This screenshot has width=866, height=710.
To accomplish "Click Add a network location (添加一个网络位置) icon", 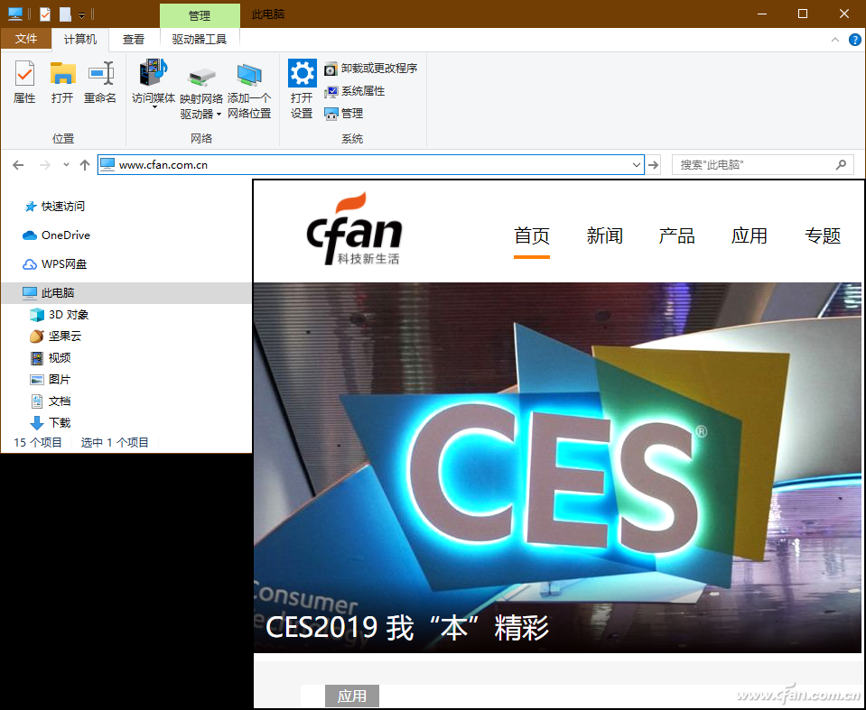I will click(x=249, y=92).
